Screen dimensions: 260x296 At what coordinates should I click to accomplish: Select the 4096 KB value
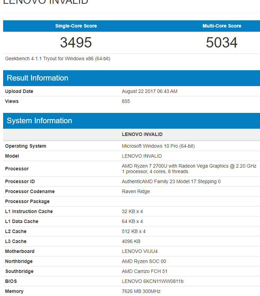pyautogui.click(x=131, y=241)
